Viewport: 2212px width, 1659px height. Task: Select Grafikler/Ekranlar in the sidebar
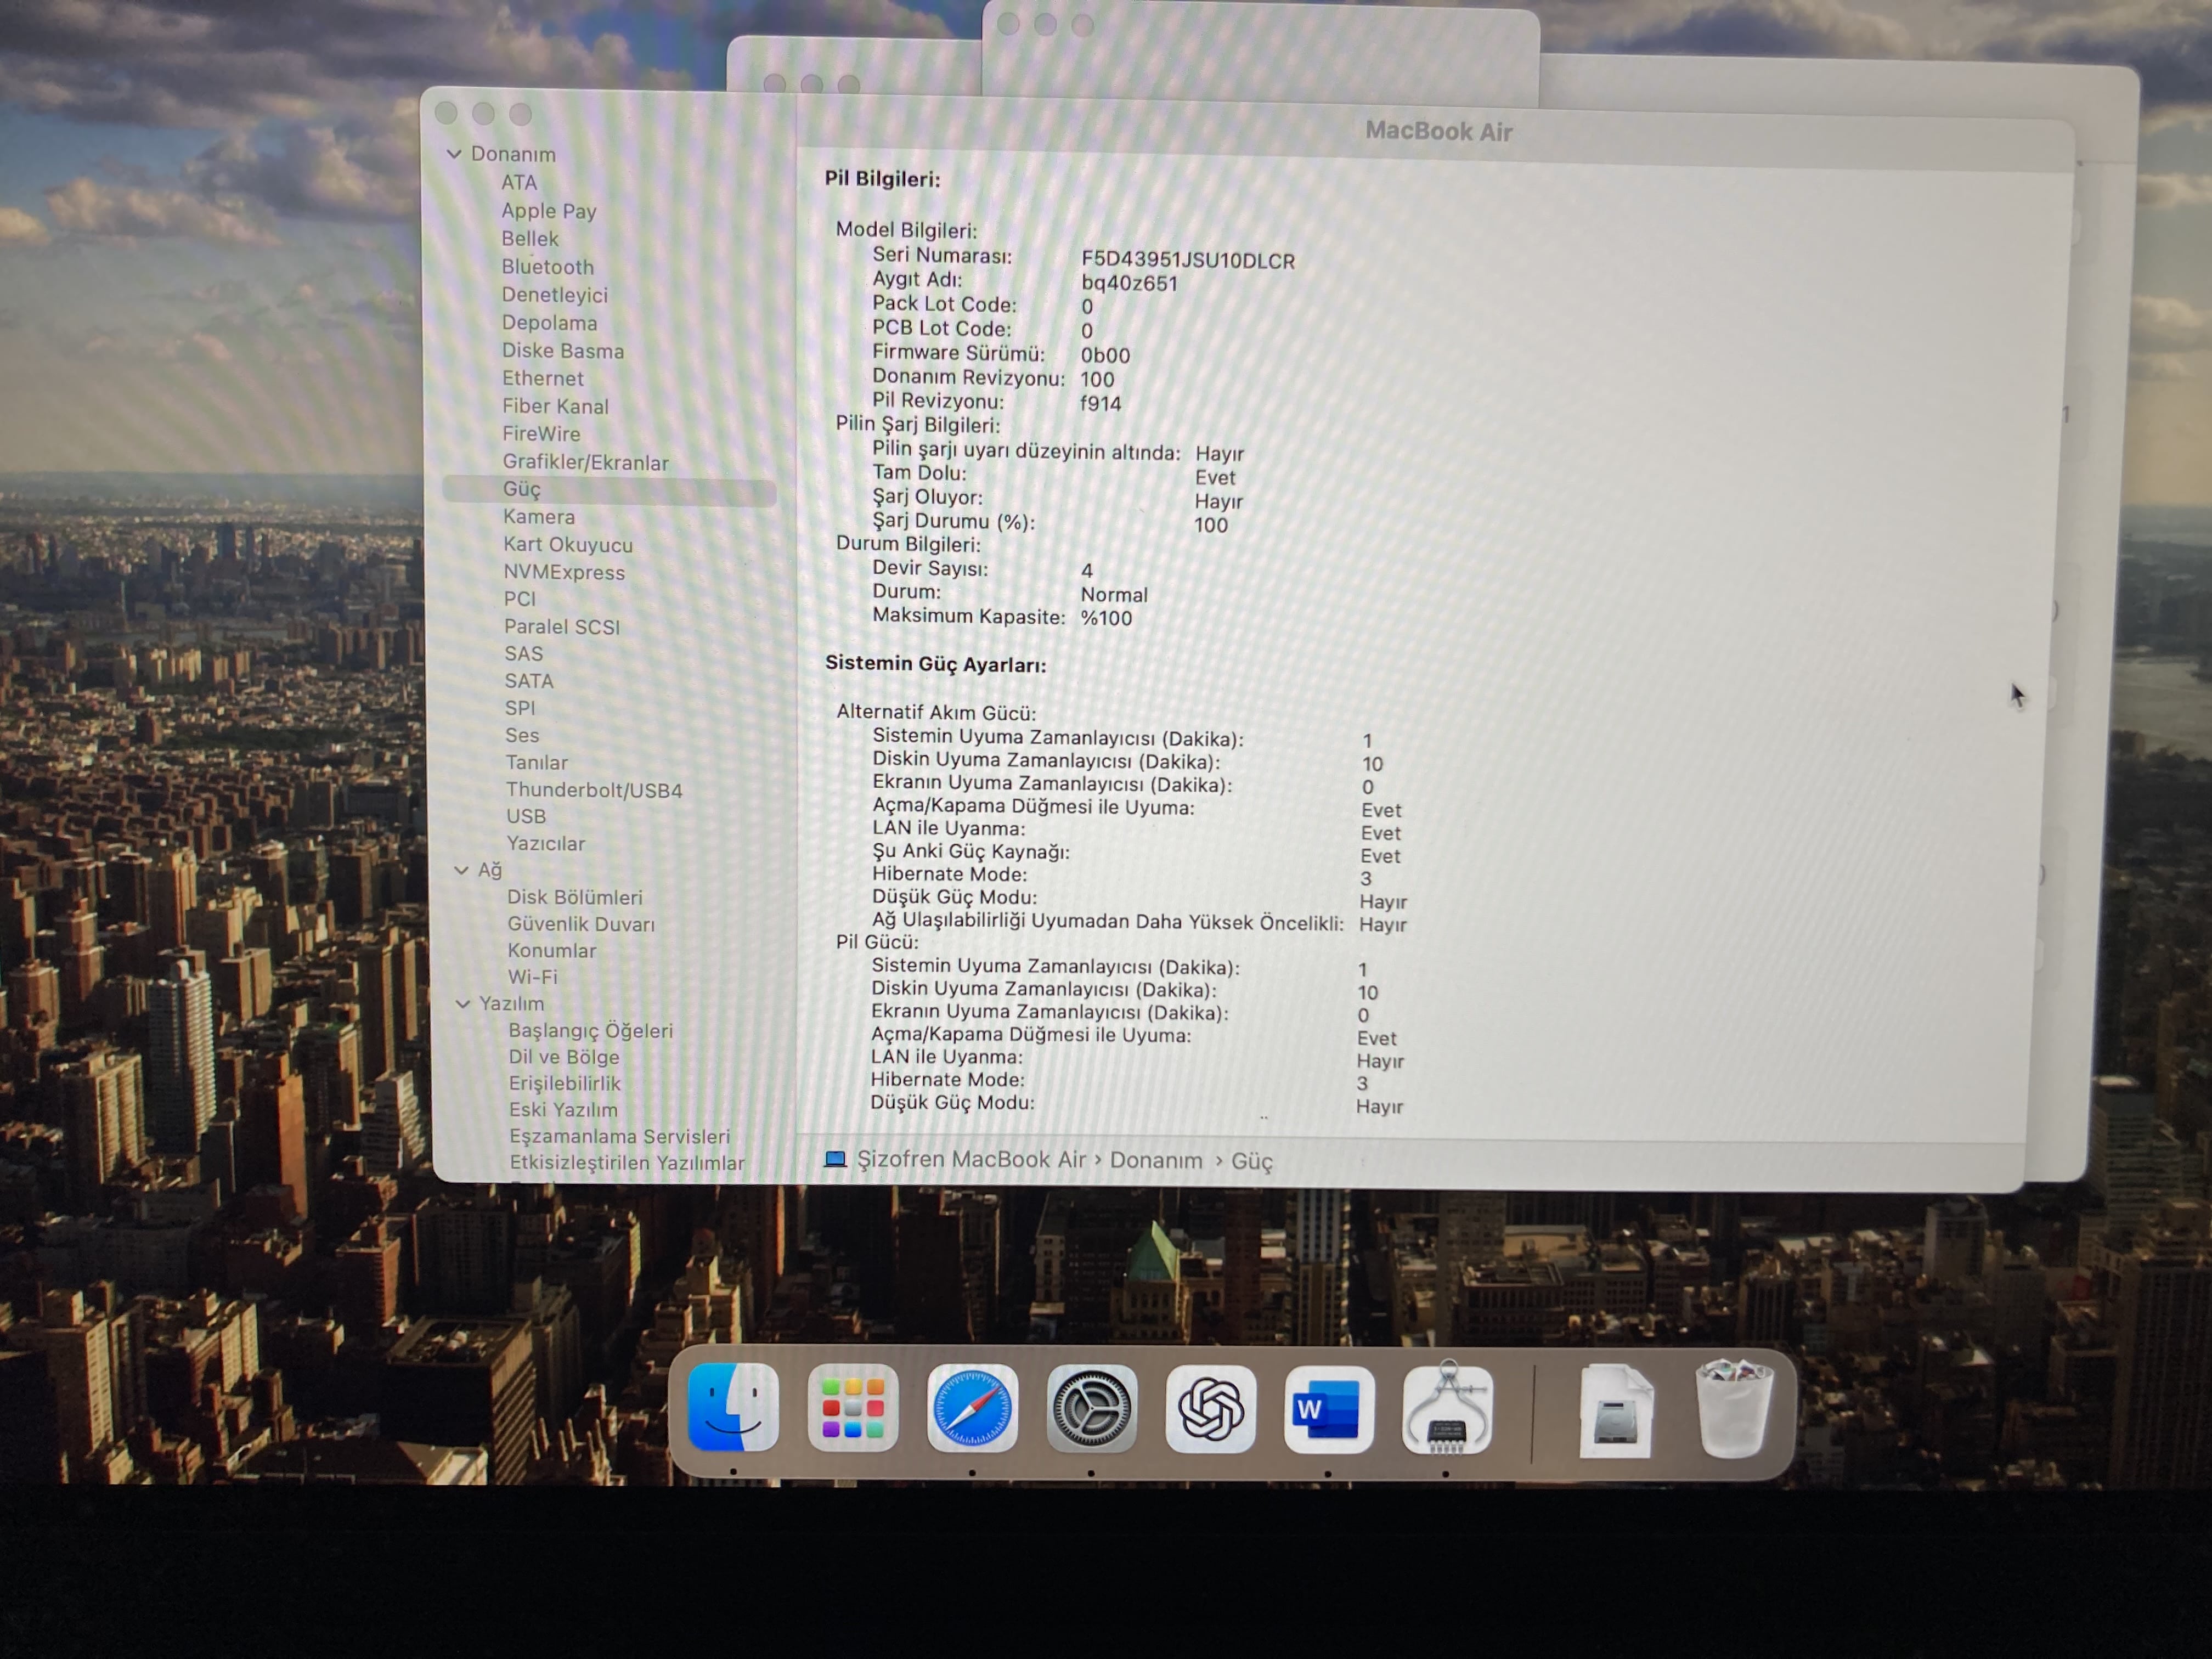pos(586,462)
